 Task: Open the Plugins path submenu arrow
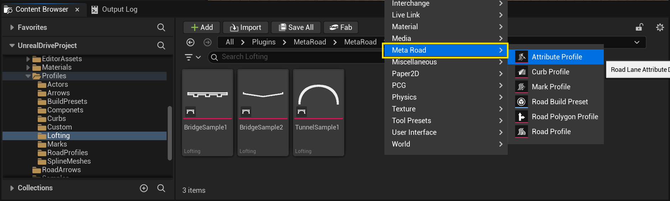[x=284, y=42]
